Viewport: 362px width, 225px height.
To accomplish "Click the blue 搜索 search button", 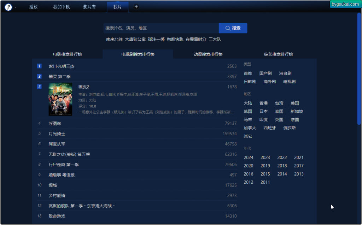I will pyautogui.click(x=233, y=28).
